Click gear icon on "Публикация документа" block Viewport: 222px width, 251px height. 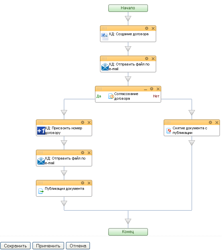coord(83,183)
